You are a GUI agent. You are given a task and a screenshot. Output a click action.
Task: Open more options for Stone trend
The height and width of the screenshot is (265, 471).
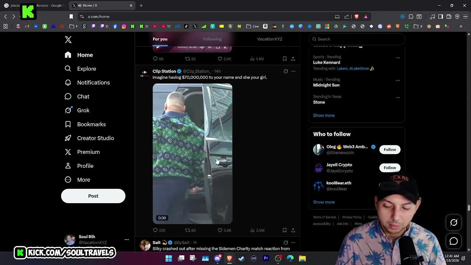point(398,98)
